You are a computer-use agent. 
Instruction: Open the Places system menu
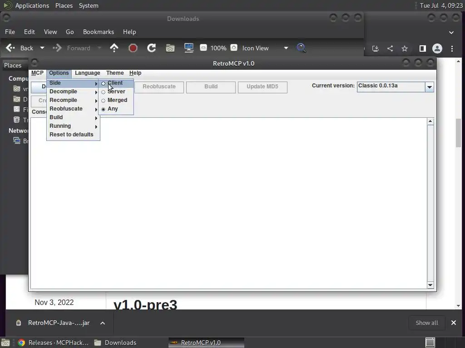click(64, 5)
